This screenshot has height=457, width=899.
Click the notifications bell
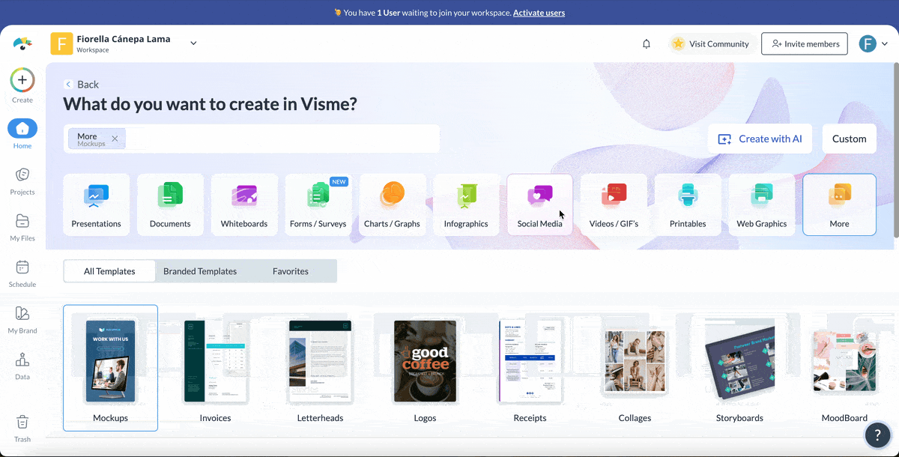click(646, 43)
